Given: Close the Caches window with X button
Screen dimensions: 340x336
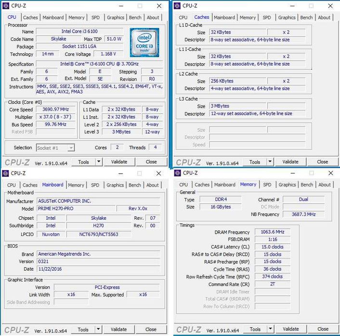Looking at the screenshot, I should tap(330, 6).
